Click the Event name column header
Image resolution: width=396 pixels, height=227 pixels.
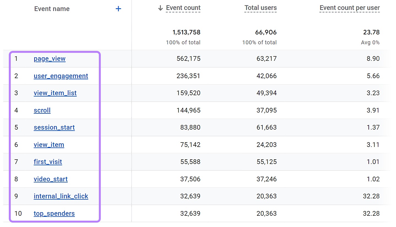(52, 9)
